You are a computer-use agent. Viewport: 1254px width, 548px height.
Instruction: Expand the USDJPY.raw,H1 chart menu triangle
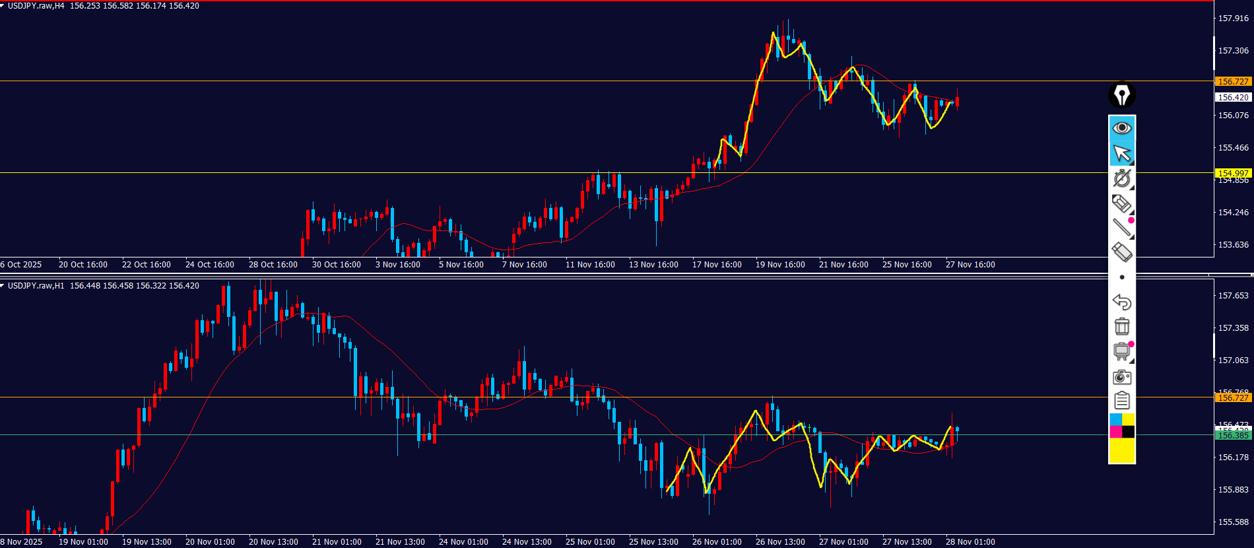(3, 286)
